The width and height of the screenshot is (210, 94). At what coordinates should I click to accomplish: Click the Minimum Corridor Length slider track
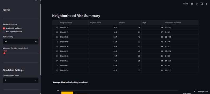(21, 53)
